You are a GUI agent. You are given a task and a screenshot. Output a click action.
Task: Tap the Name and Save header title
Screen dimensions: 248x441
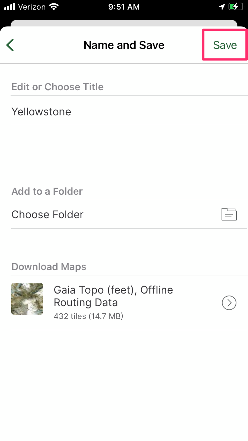tap(124, 45)
